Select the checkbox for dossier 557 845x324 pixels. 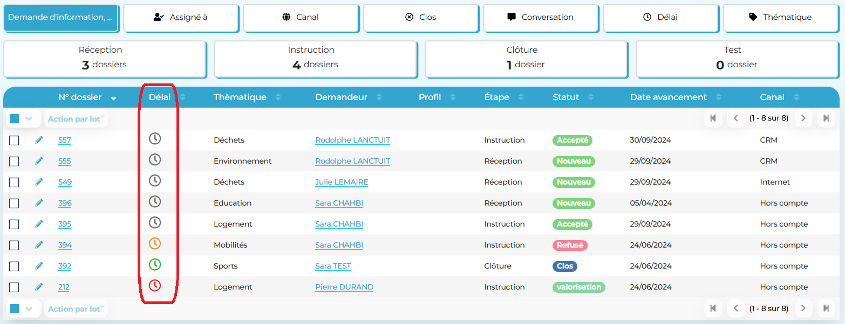tap(14, 140)
